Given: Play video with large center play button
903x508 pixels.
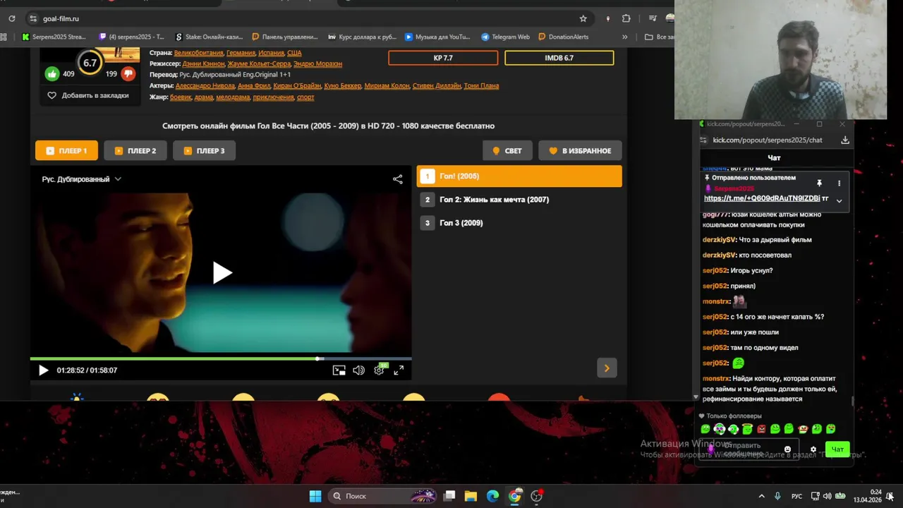Looking at the screenshot, I should pos(222,273).
